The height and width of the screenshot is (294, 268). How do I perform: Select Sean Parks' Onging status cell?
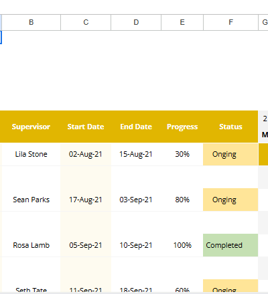point(230,200)
